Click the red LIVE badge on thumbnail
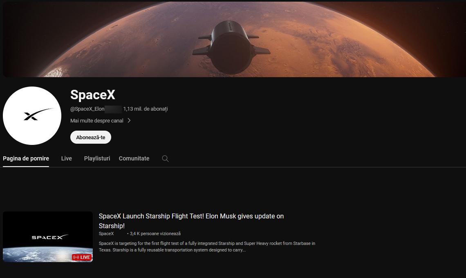Viewport: 466px width, 278px height. (82, 257)
